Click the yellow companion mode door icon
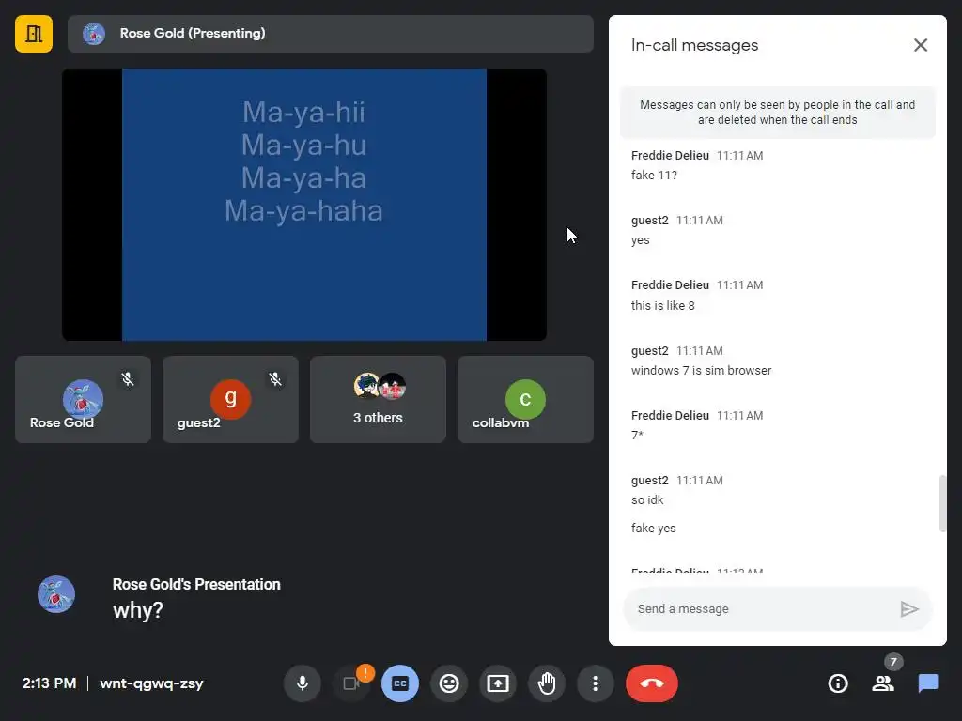 point(34,34)
